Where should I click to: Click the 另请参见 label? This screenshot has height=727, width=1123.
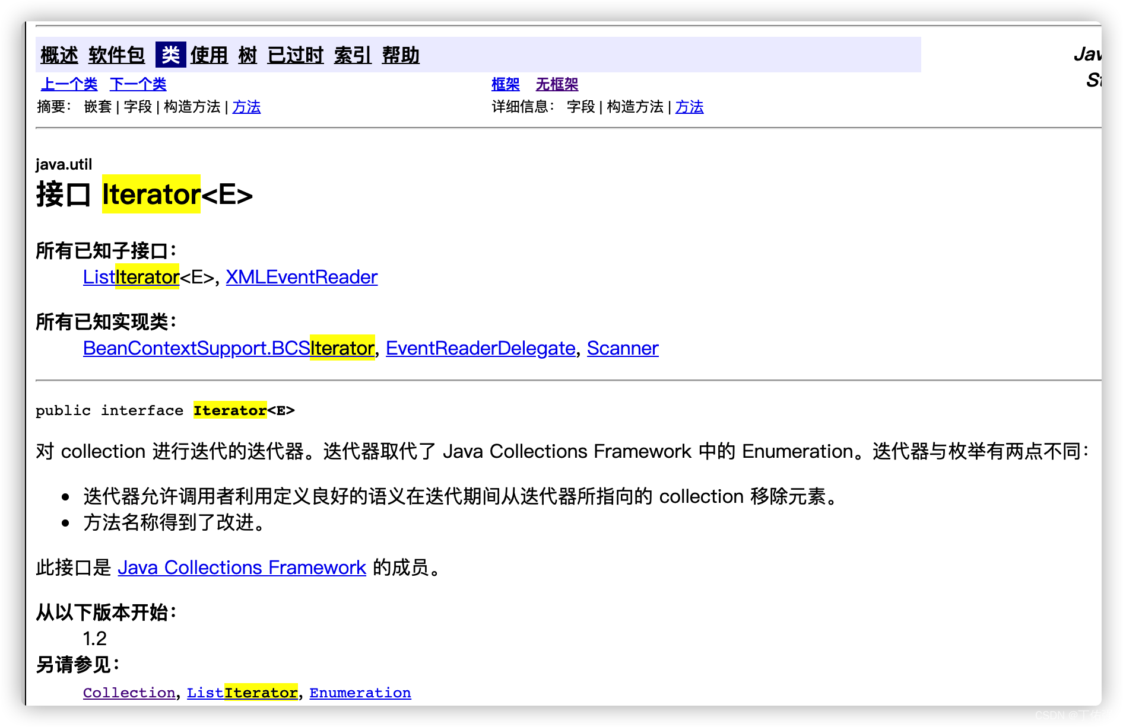tap(78, 665)
